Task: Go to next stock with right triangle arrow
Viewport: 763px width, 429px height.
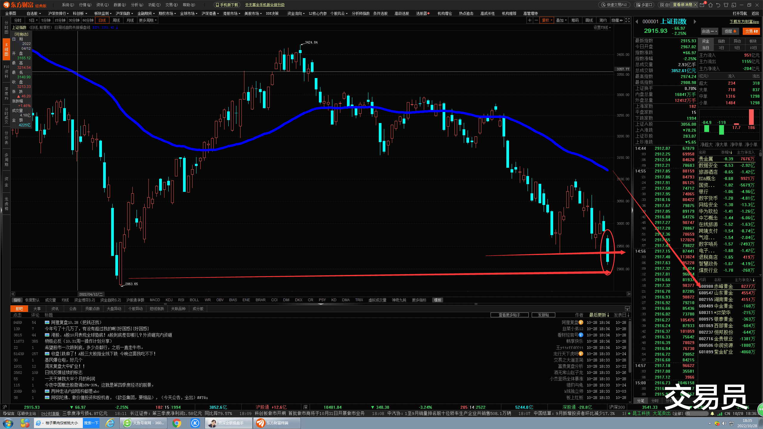Action: pyautogui.click(x=695, y=21)
